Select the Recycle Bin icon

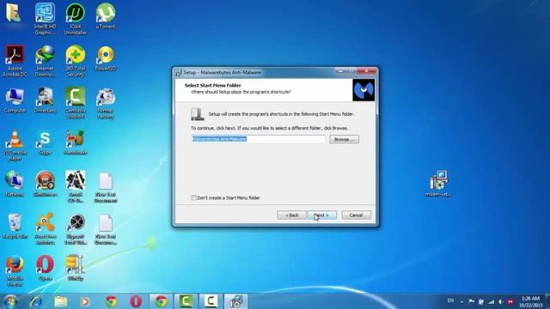(15, 227)
